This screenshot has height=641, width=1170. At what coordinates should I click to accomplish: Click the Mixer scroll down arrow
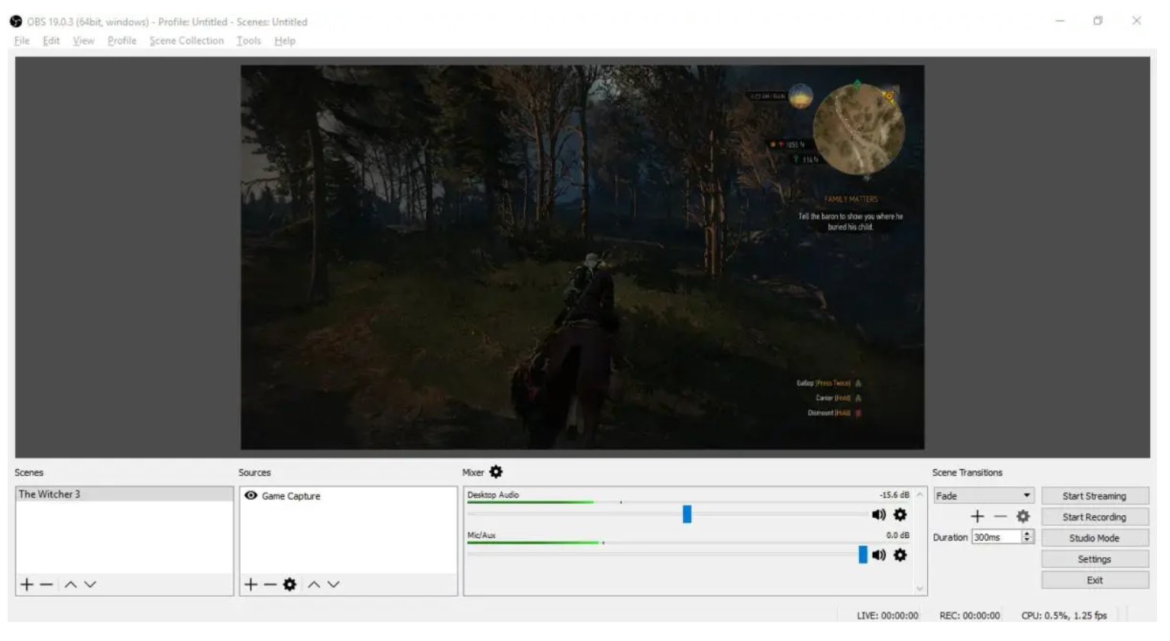[x=920, y=589]
